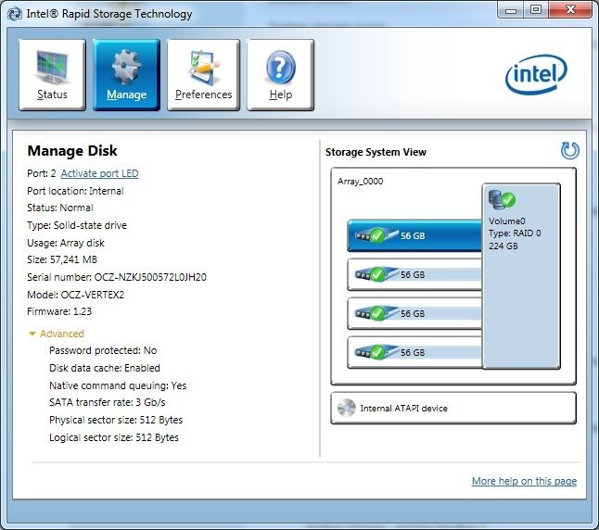This screenshot has width=599, height=530.
Task: Click the Manage Disk heading
Action: [72, 151]
